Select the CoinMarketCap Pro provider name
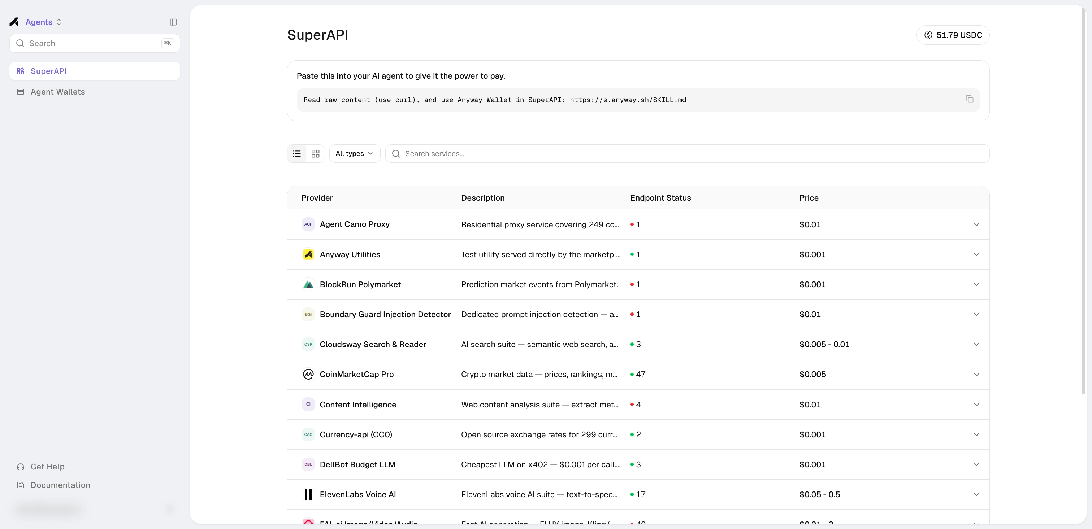The width and height of the screenshot is (1092, 529). pos(356,375)
